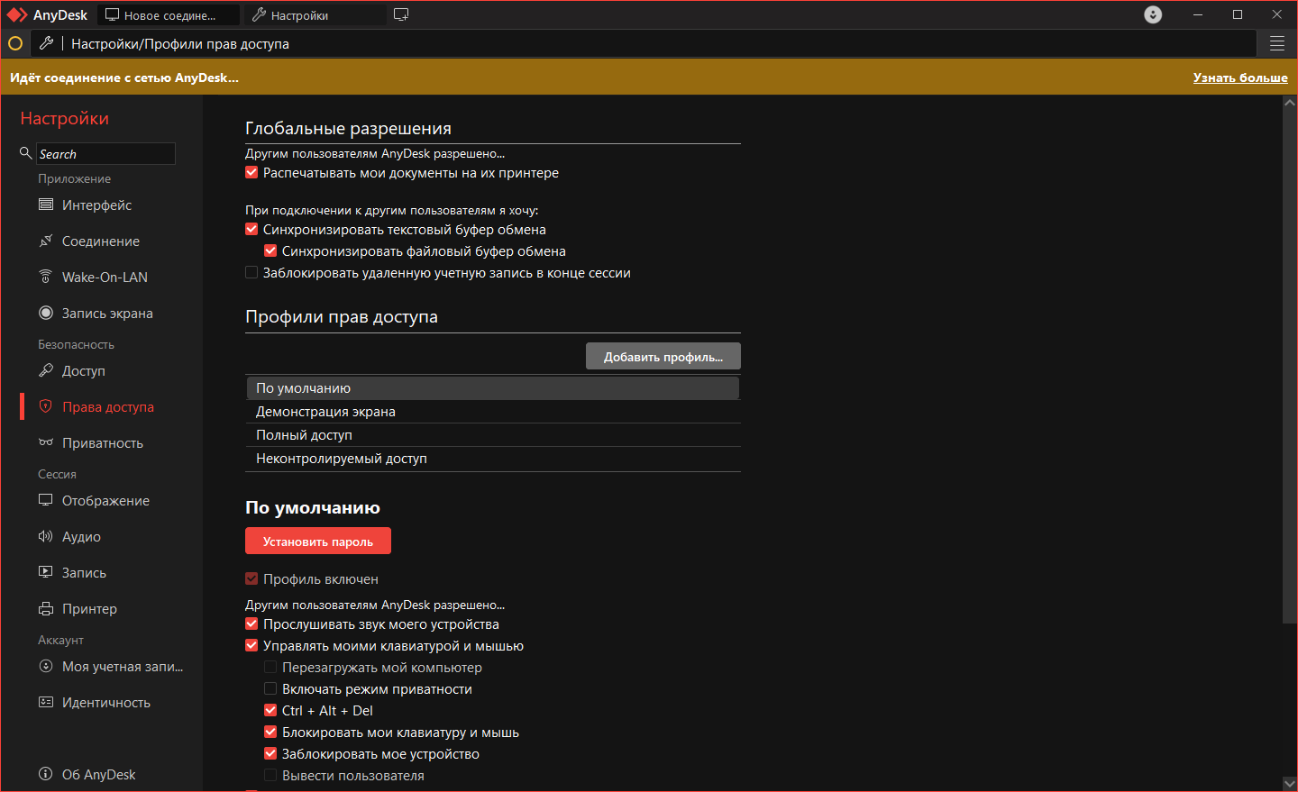Toggle Заблокировать мое устройство checkbox

[x=270, y=753]
